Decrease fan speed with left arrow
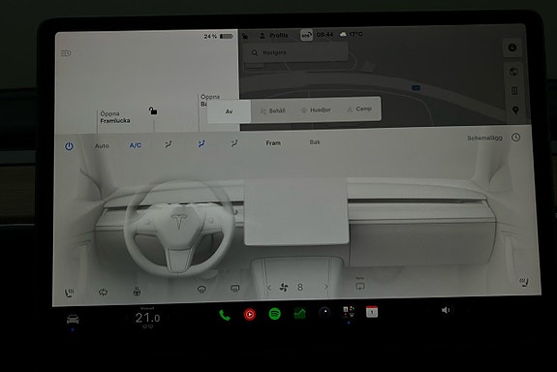The width and height of the screenshot is (557, 372). tap(269, 288)
